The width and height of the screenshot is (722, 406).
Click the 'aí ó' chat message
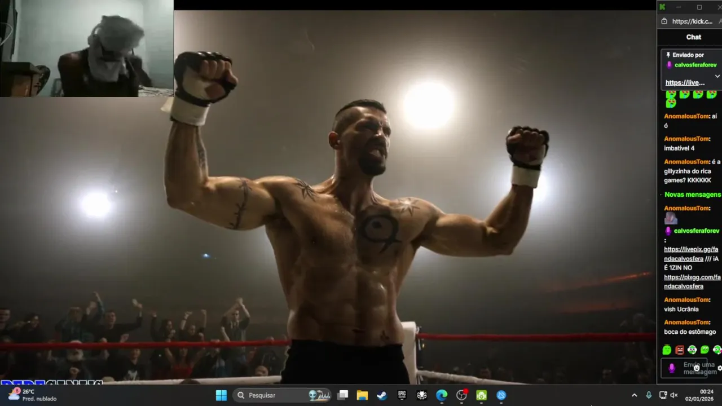coord(690,121)
